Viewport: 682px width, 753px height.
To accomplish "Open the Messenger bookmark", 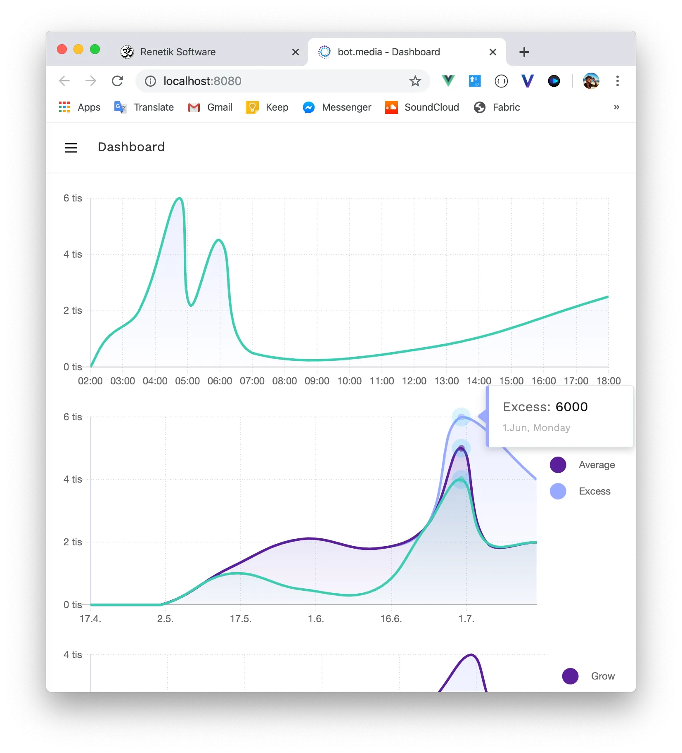I will (x=337, y=107).
